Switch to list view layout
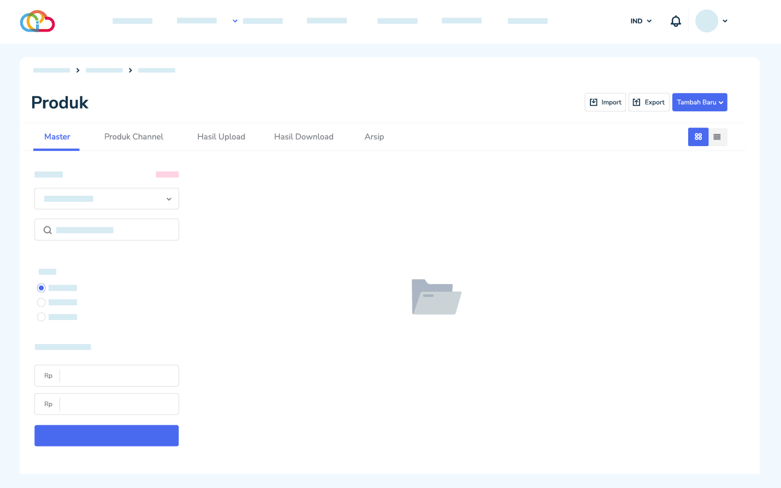The image size is (781, 488). point(717,137)
